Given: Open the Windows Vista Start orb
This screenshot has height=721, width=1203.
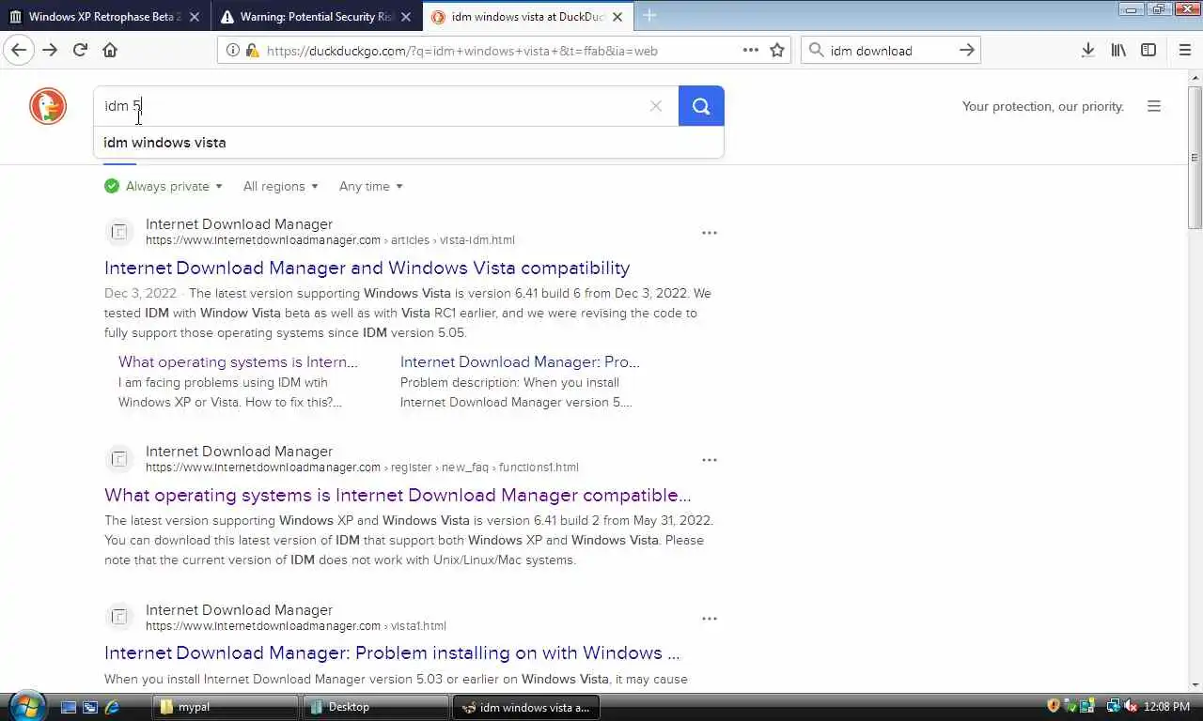Looking at the screenshot, I should point(25,705).
